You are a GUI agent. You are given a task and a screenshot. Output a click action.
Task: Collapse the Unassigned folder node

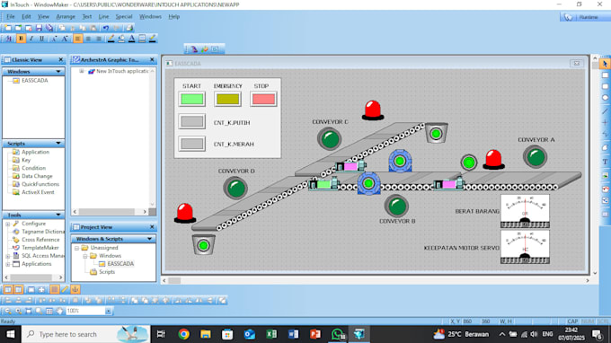coord(76,248)
